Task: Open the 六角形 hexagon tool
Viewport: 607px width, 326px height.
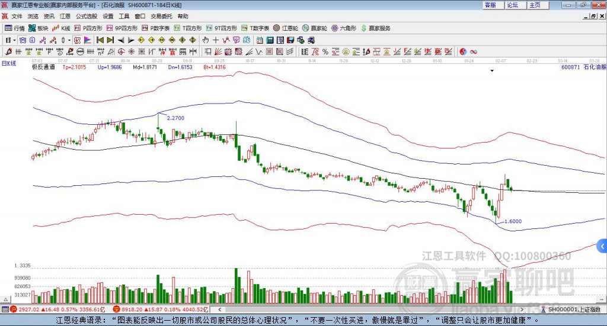Action: 343,28
